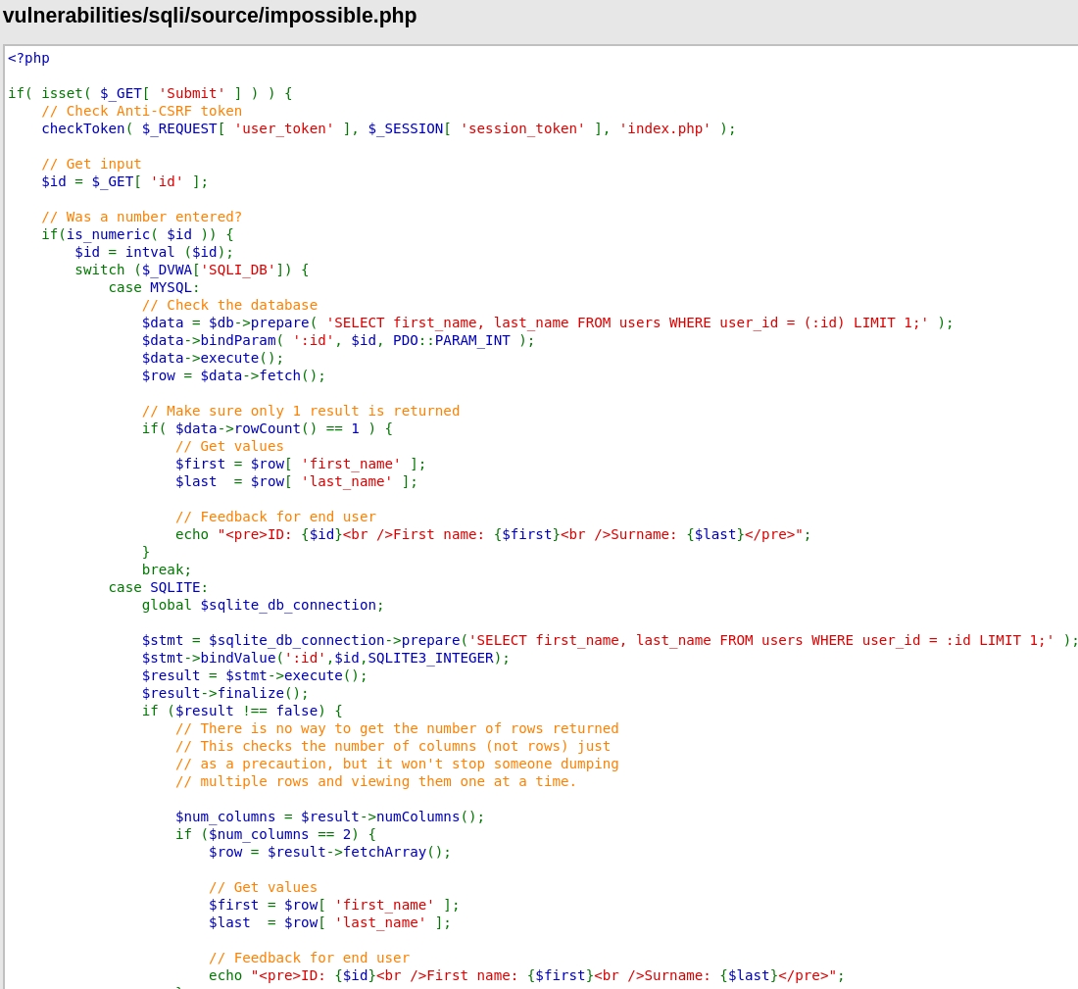Click the checkToken function call
Viewport: 1078px width, 989px height.
pyautogui.click(x=82, y=128)
